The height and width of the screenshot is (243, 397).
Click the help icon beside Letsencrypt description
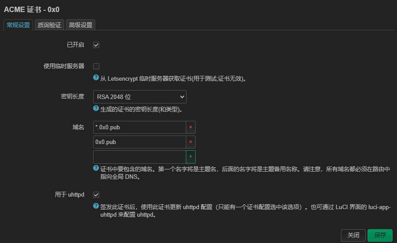point(96,78)
